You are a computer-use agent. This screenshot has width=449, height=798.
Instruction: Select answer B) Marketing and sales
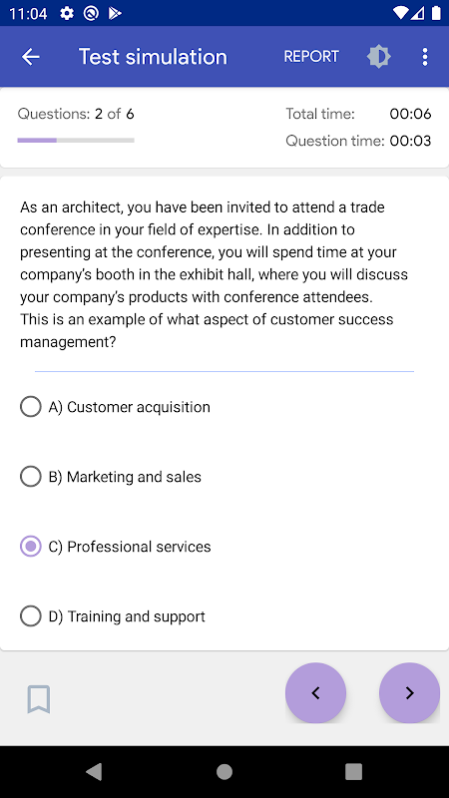[x=111, y=477]
